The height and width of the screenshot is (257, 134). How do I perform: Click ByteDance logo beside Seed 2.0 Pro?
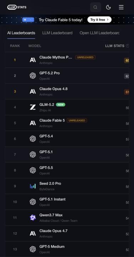pos(33,186)
